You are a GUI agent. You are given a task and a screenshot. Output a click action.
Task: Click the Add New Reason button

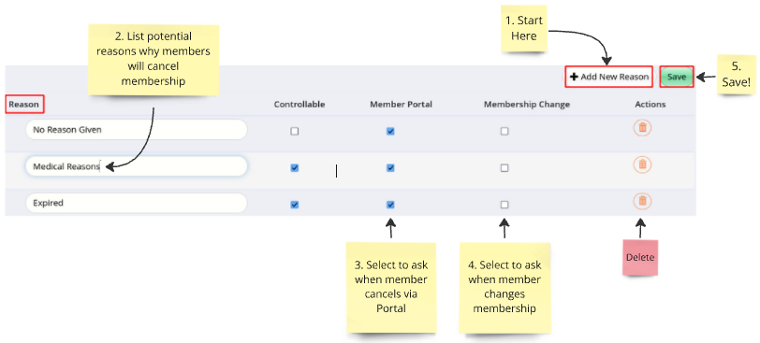pyautogui.click(x=609, y=77)
